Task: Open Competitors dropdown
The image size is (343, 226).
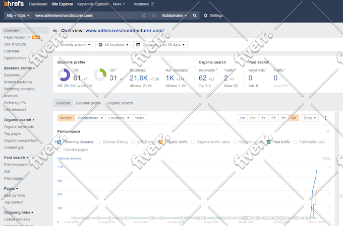Action: tap(90, 118)
